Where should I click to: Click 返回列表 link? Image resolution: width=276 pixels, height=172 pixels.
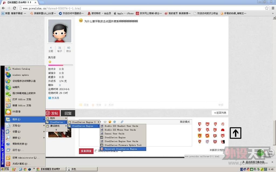220,113
